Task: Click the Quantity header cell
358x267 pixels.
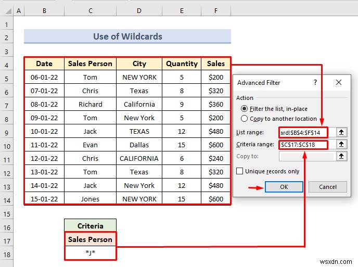Action: [x=182, y=63]
